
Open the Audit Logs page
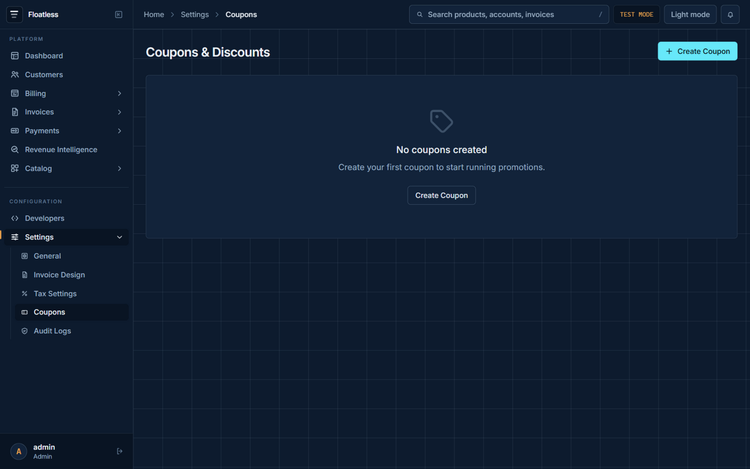(72, 331)
